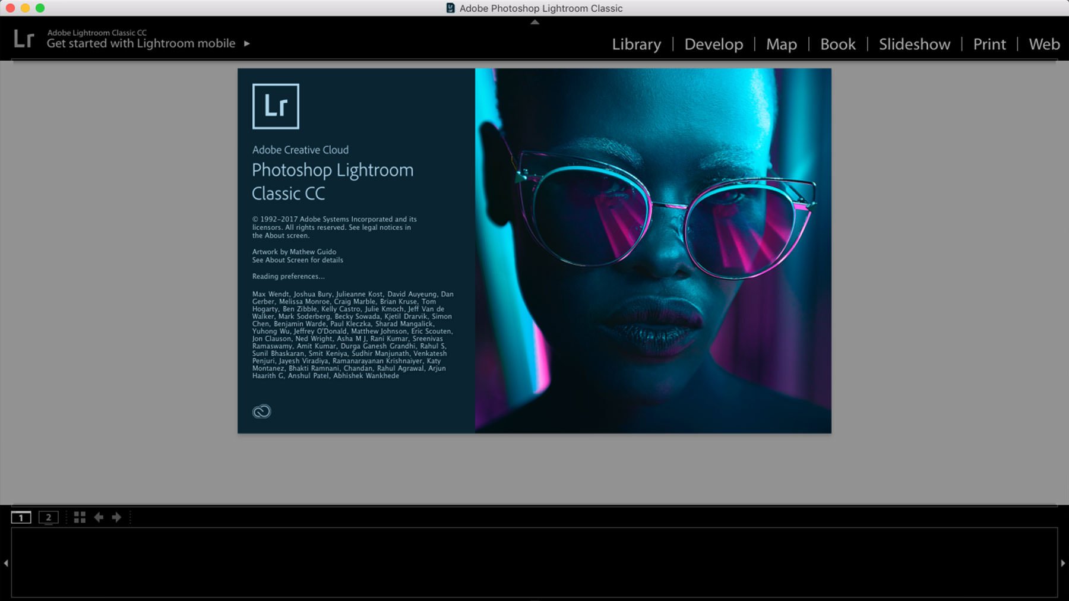Viewport: 1069px width, 601px height.
Task: Click Get started with Lightroom mobile
Action: coord(141,43)
